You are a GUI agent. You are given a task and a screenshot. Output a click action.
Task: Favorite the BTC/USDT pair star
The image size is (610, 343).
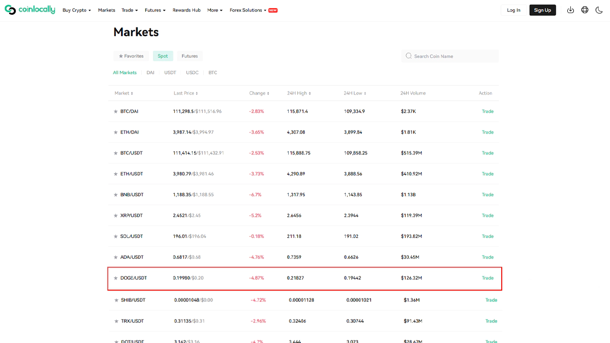[x=115, y=153]
